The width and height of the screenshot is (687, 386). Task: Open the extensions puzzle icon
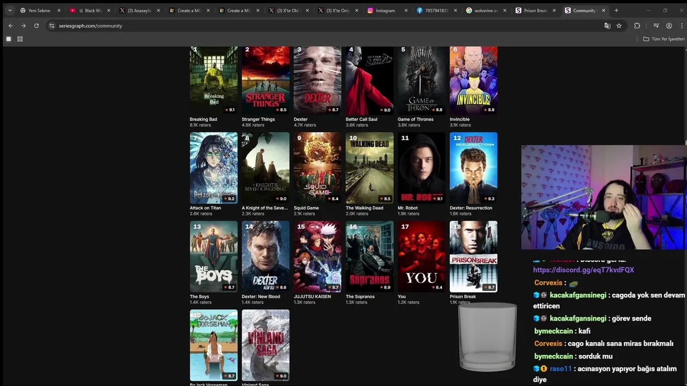tap(637, 26)
